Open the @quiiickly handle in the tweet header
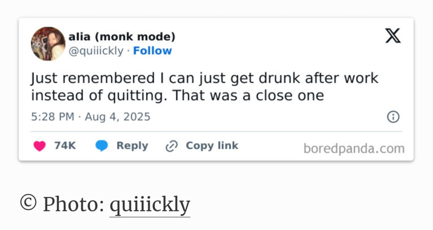The height and width of the screenshot is (230, 433). tap(96, 51)
